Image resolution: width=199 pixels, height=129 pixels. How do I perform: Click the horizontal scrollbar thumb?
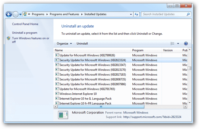(101, 107)
